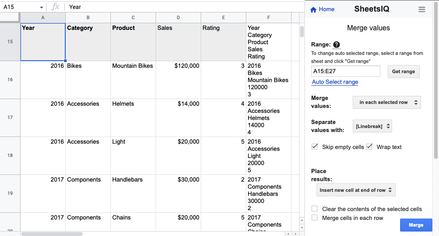Viewport: 439px width, 236px height.
Task: Click the Home icon in SheetsIQ panel
Action: coord(313,9)
